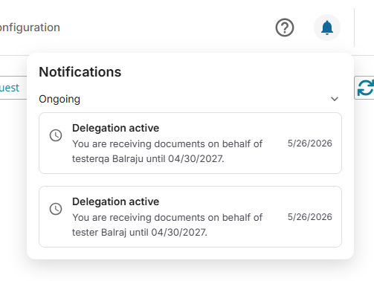The image size is (374, 281).
Task: Click the Ongoing section label
Action: [x=59, y=99]
